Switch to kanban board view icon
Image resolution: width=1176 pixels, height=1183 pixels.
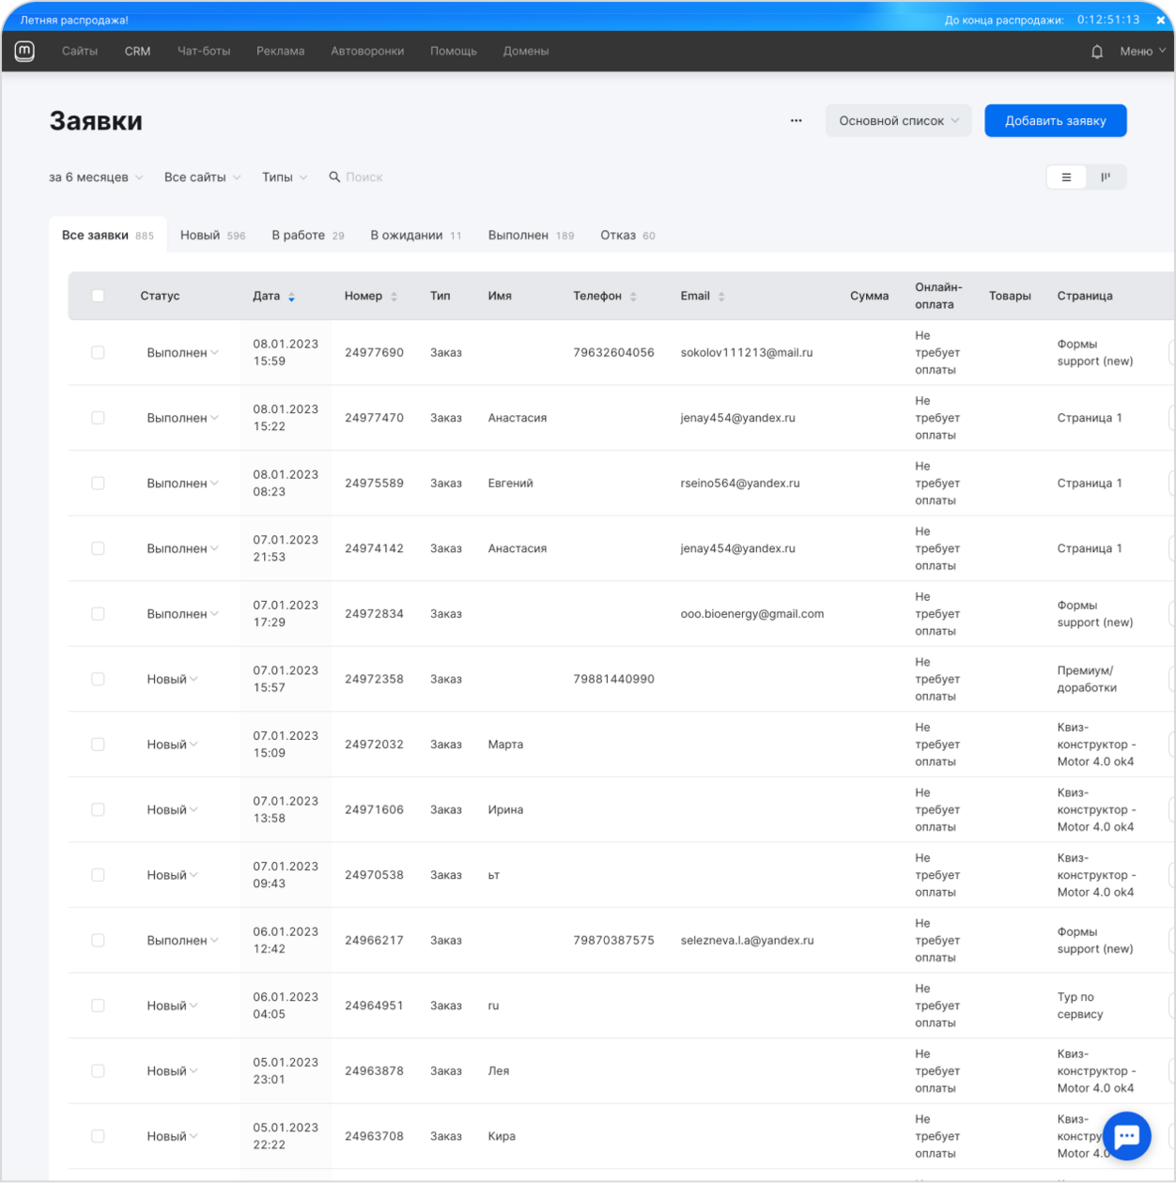tap(1106, 177)
